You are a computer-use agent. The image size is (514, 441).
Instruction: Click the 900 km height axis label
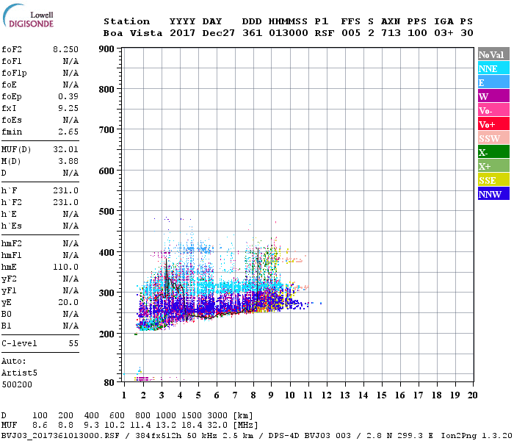(x=106, y=49)
